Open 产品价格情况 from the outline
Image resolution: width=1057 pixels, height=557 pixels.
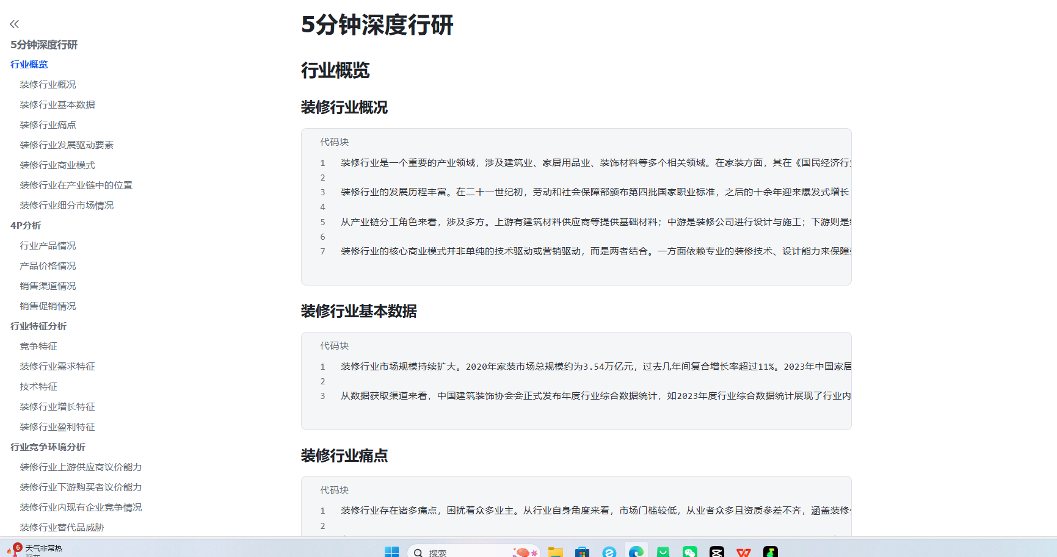point(48,266)
